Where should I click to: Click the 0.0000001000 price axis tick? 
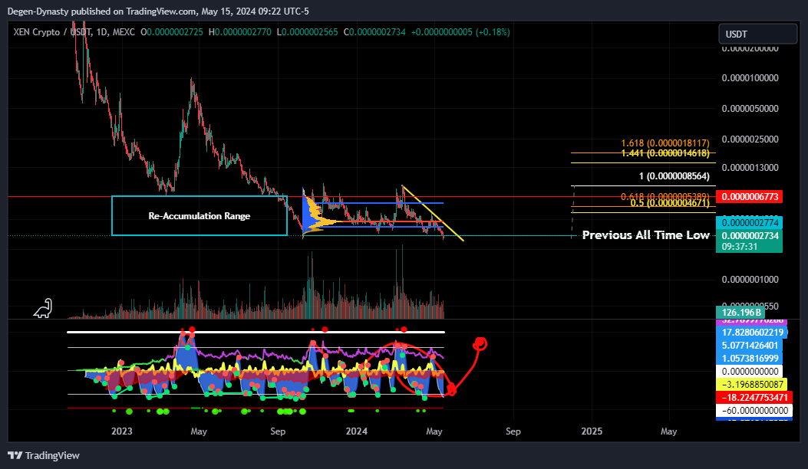click(x=750, y=280)
